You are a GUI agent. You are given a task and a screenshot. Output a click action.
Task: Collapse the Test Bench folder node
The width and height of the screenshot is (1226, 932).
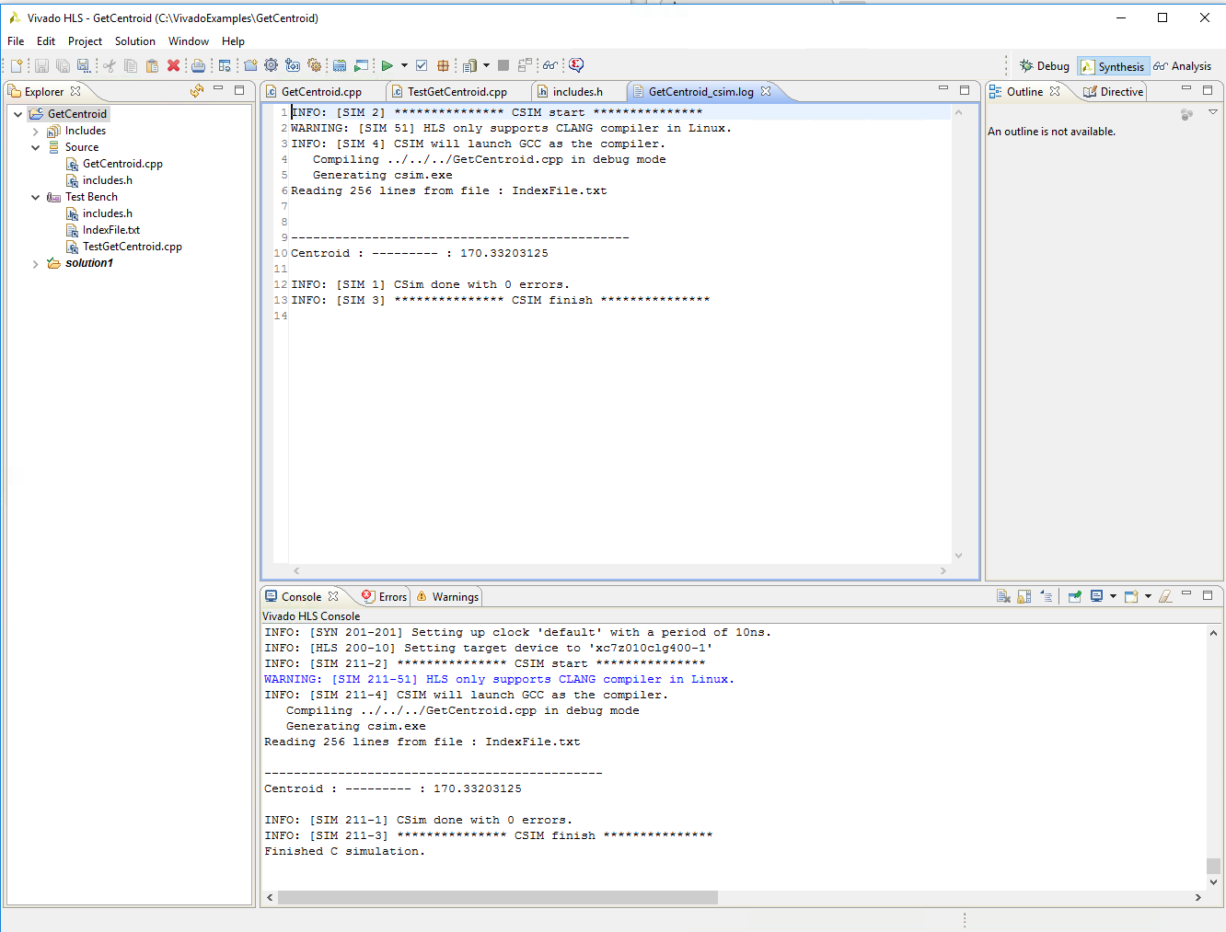(35, 197)
